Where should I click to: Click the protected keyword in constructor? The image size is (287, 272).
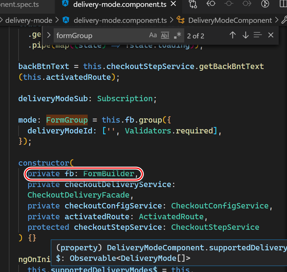coord(48,228)
